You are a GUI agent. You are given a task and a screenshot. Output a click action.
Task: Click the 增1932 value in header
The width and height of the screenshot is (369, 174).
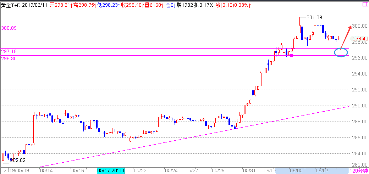[185, 5]
